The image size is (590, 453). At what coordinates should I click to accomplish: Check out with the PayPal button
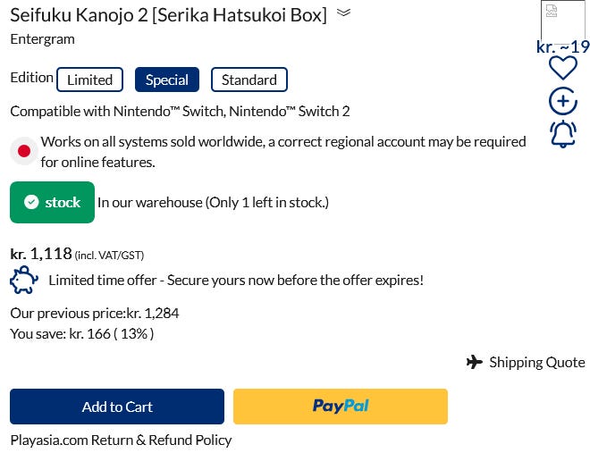[x=340, y=407]
